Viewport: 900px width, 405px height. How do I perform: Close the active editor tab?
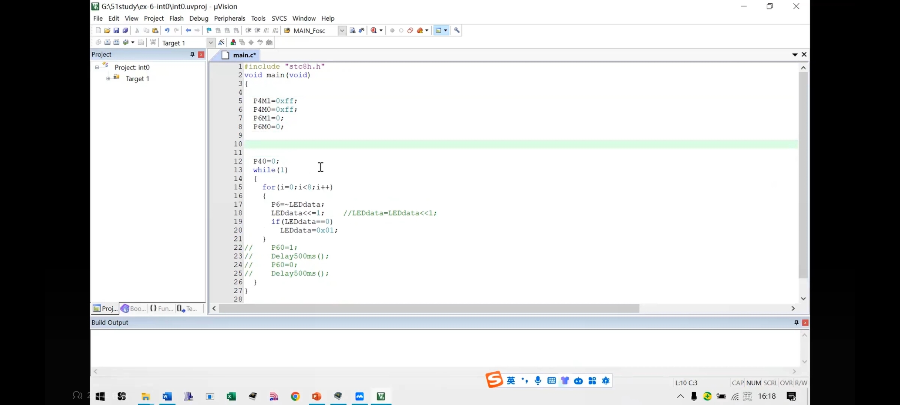point(804,55)
